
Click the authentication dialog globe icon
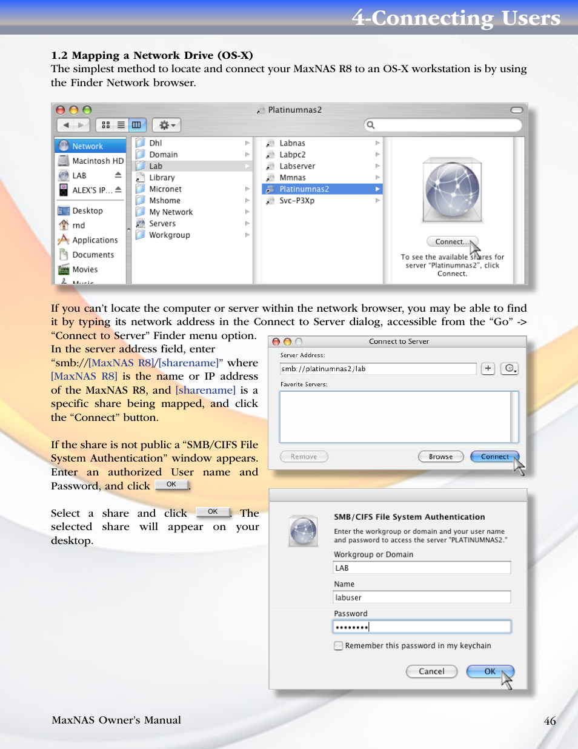pyautogui.click(x=303, y=531)
